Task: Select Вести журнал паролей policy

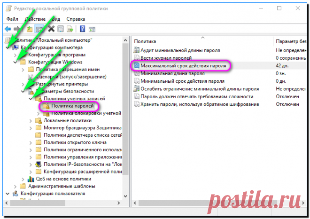Action: coord(166,58)
